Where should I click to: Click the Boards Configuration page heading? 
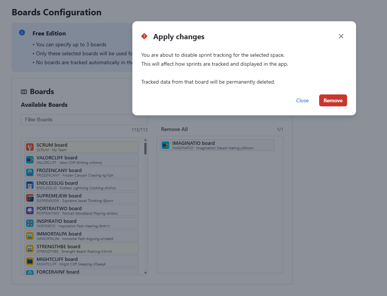point(57,12)
